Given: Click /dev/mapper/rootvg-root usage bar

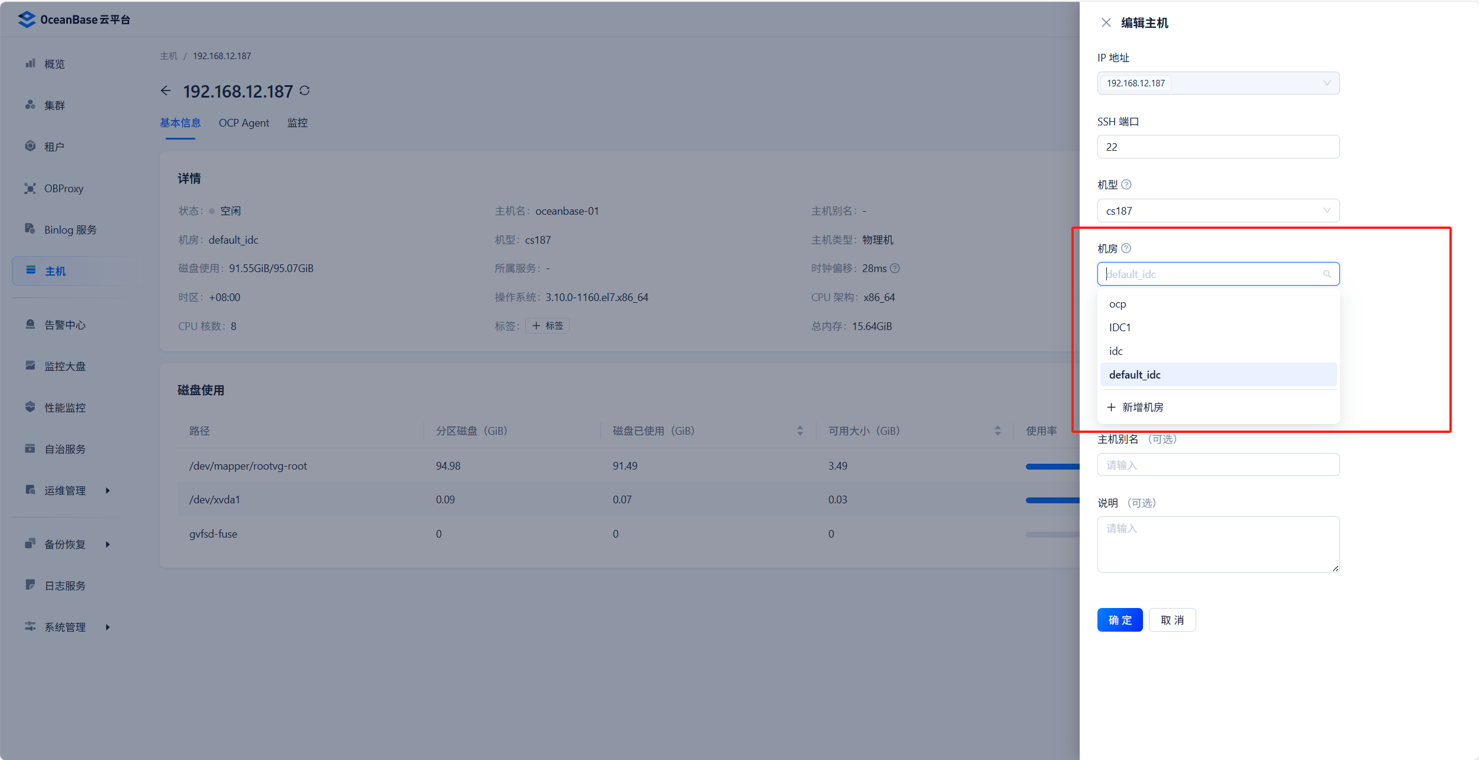Looking at the screenshot, I should point(1052,467).
